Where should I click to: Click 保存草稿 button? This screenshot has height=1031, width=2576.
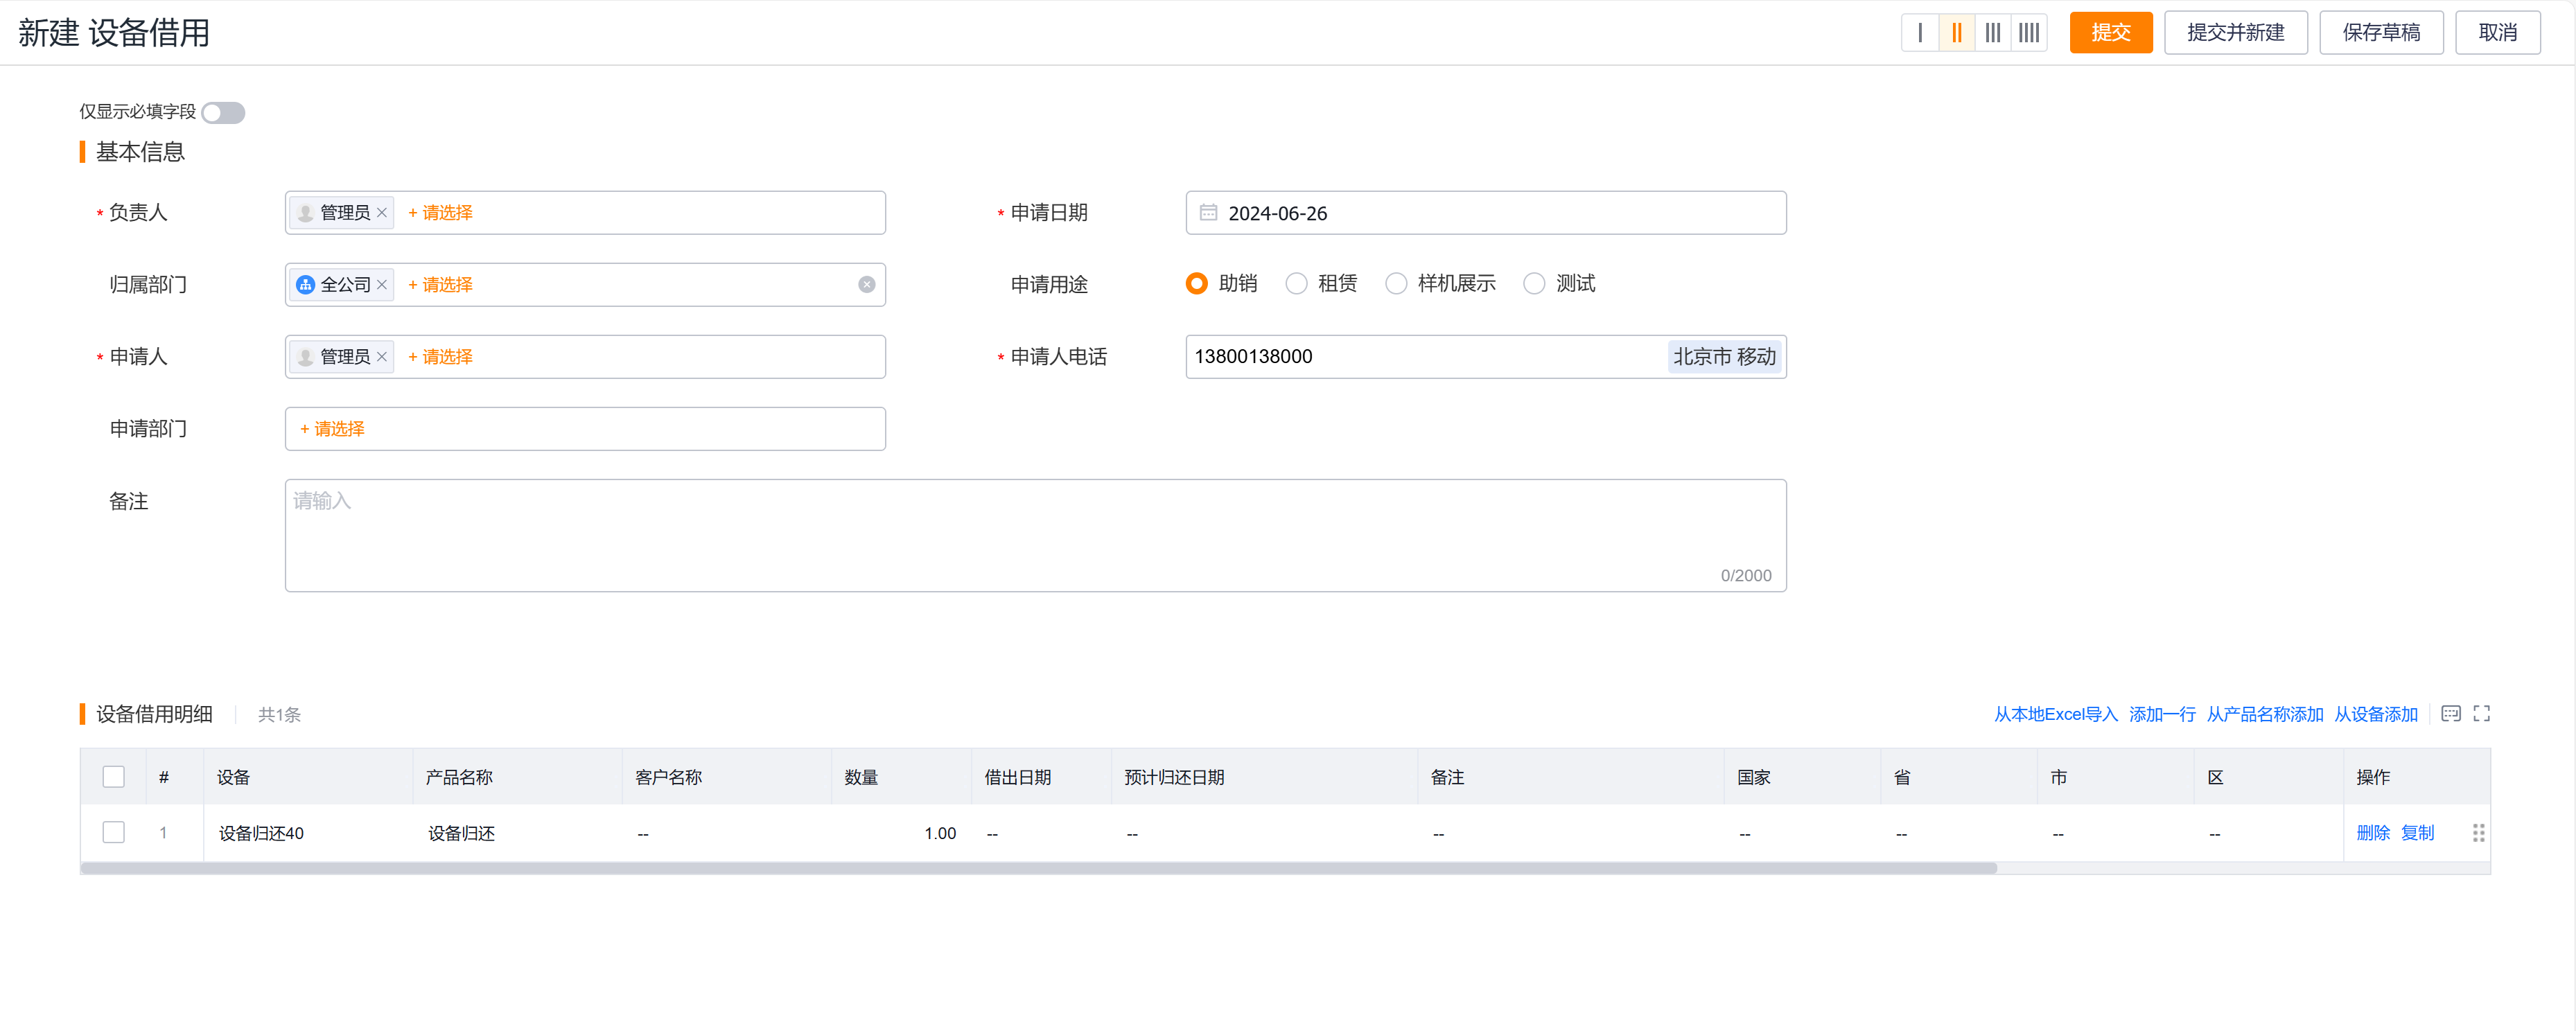[x=2381, y=33]
